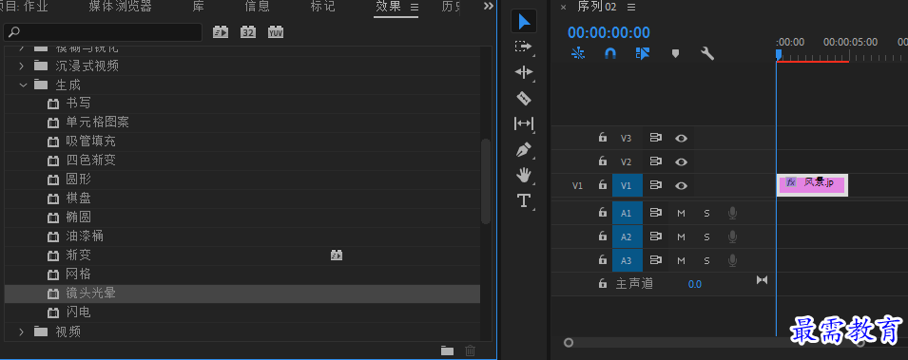Switch to the 库 tab
Image resolution: width=908 pixels, height=360 pixels.
pos(199,7)
